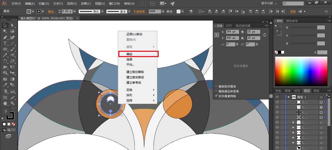The width and height of the screenshot is (332, 150).
Task: Select the Scissors tool
Action: coord(13,55)
